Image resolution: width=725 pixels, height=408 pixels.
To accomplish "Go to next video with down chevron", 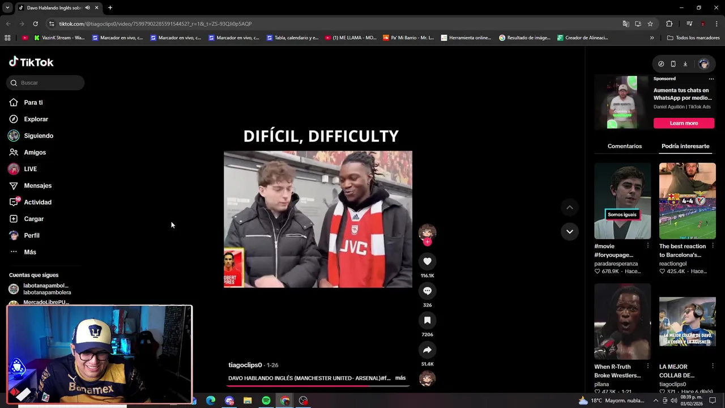I will point(570,231).
